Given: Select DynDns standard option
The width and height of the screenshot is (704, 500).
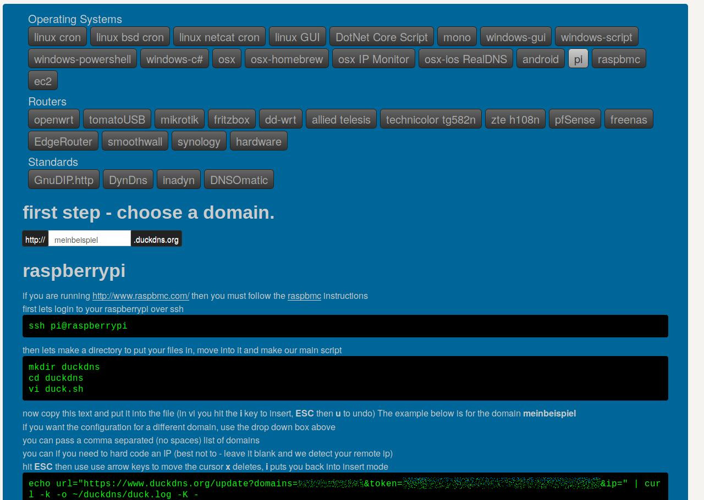Looking at the screenshot, I should point(128,180).
